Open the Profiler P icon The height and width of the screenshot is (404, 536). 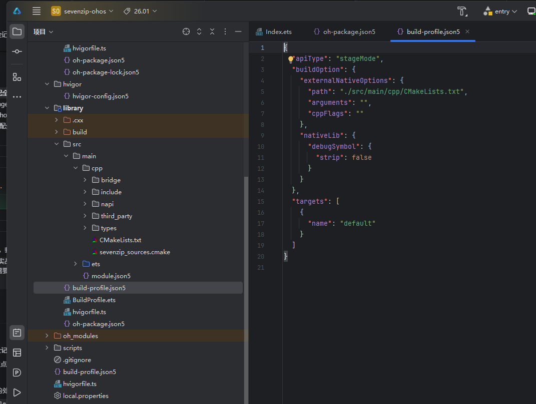(17, 373)
